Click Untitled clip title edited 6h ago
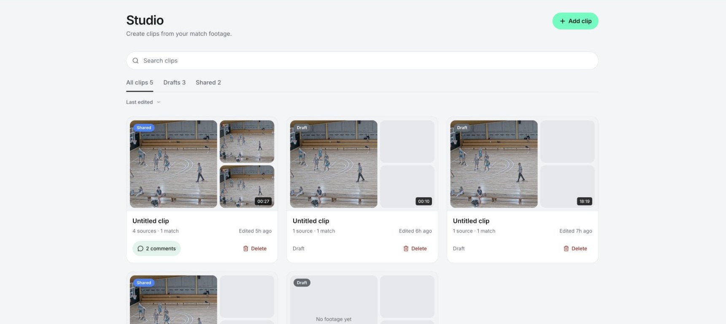This screenshot has width=726, height=324. (311, 221)
